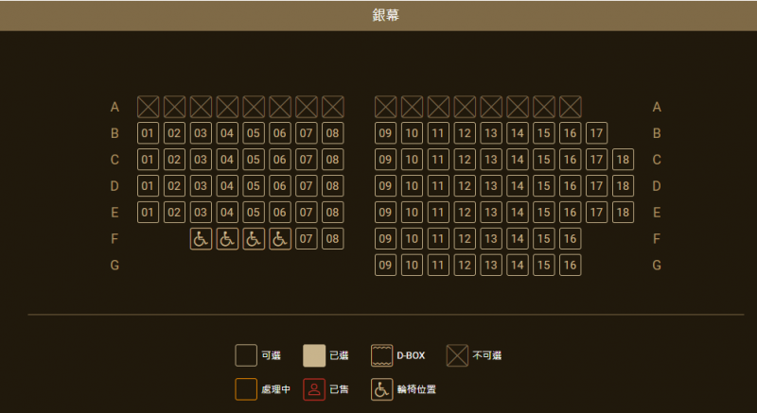Image resolution: width=757 pixels, height=413 pixels.
Task: Click the crossed-out unavailable icon in legend
Action: tap(457, 355)
